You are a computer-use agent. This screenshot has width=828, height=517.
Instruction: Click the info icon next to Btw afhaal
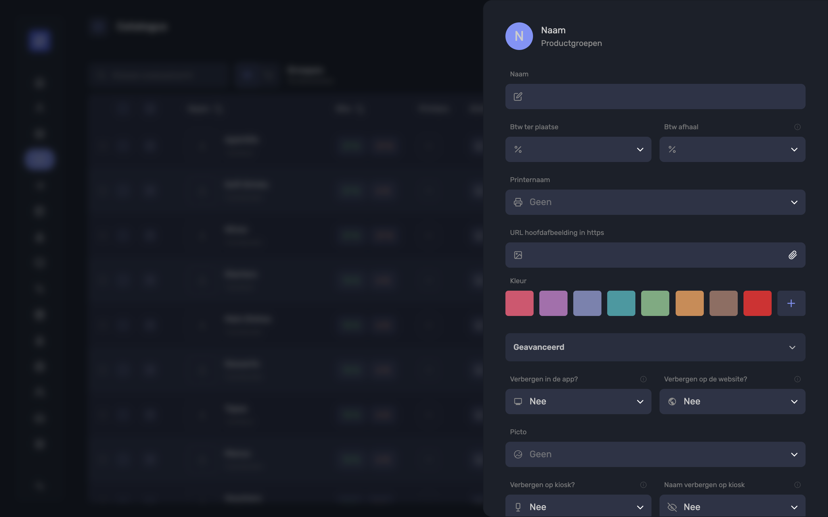[x=797, y=127]
